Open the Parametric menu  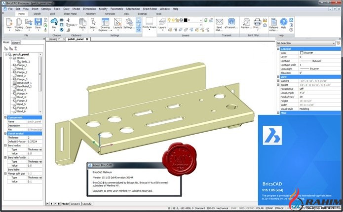pos(116,9)
